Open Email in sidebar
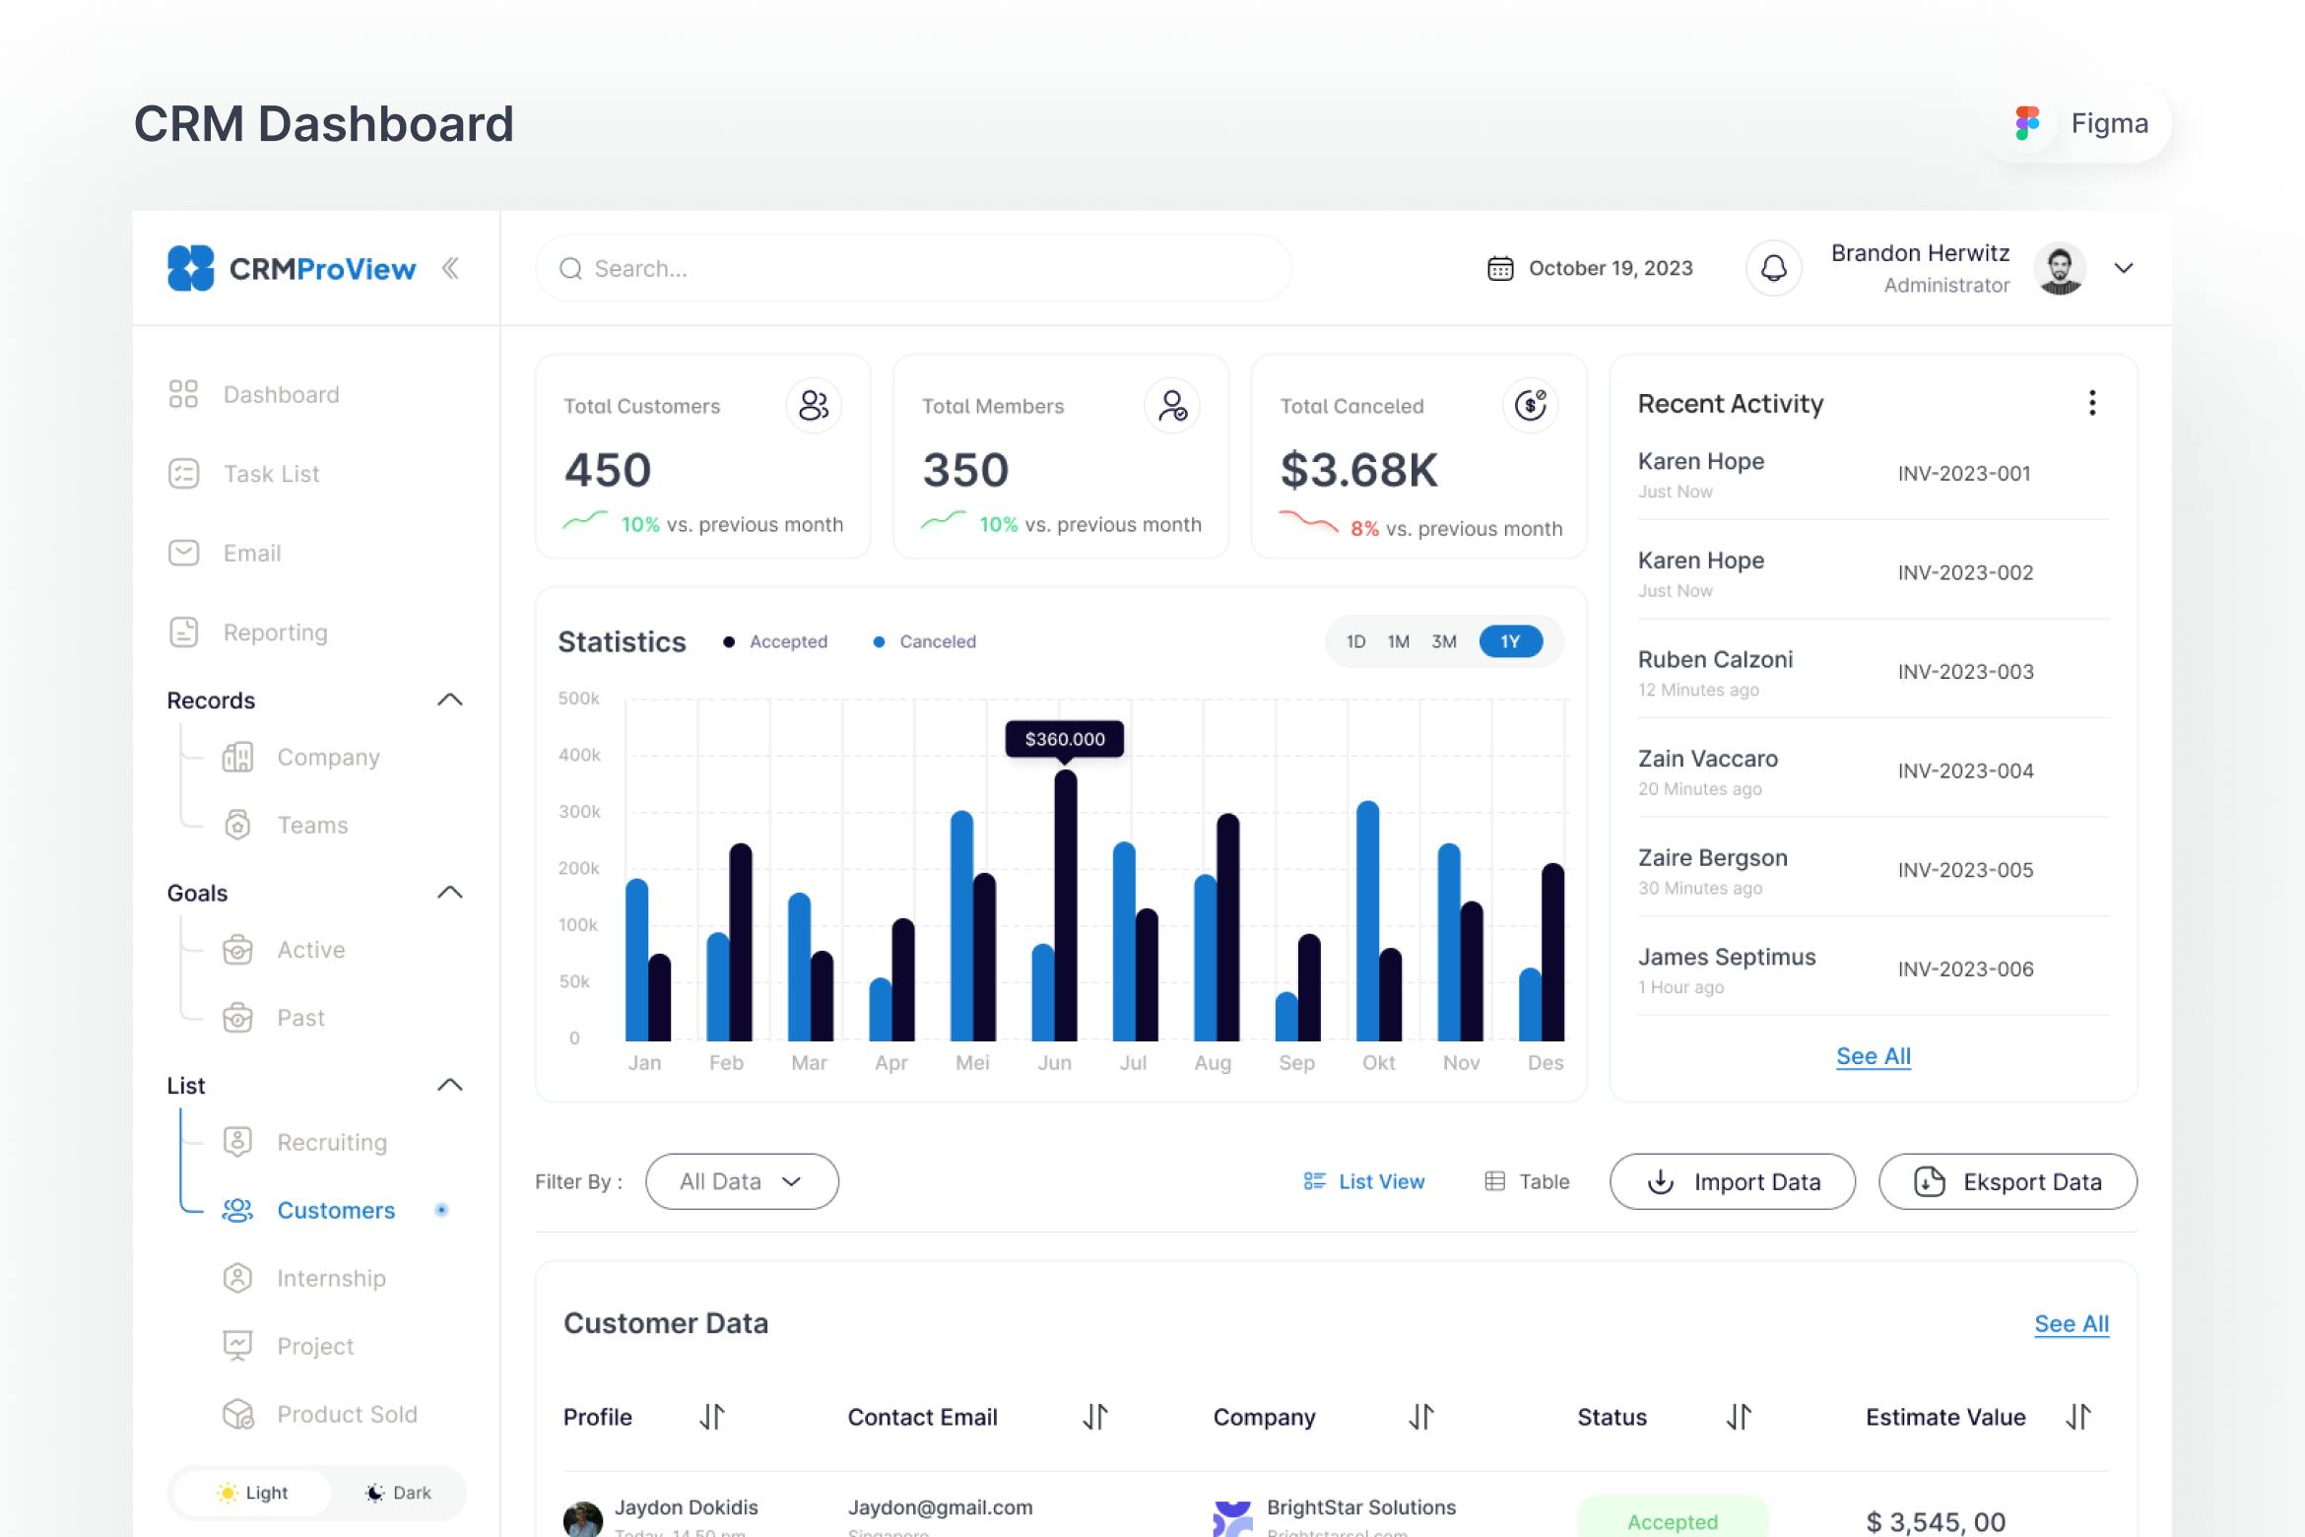 (225, 553)
